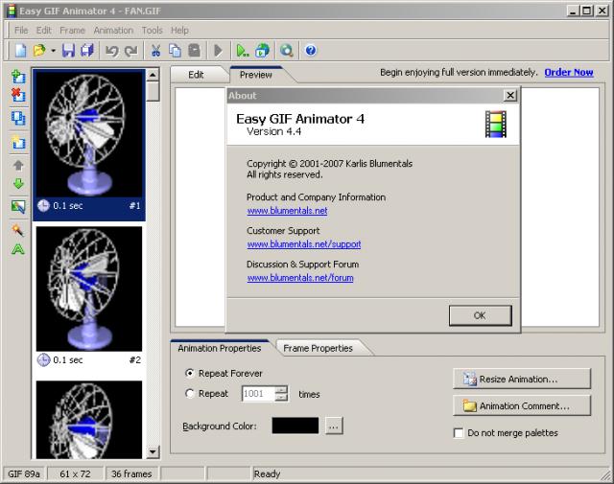
Task: Click the Save floppy disk icon
Action: click(68, 50)
